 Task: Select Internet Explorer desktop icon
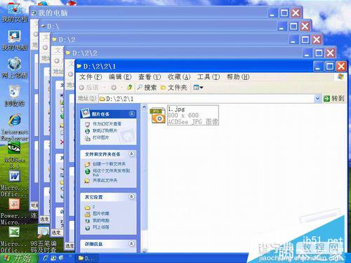[x=15, y=128]
